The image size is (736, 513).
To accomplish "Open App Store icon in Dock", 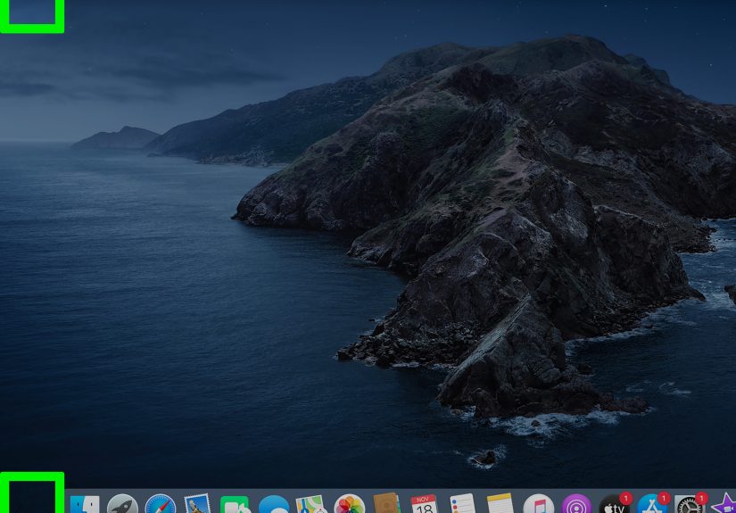I will point(652,504).
